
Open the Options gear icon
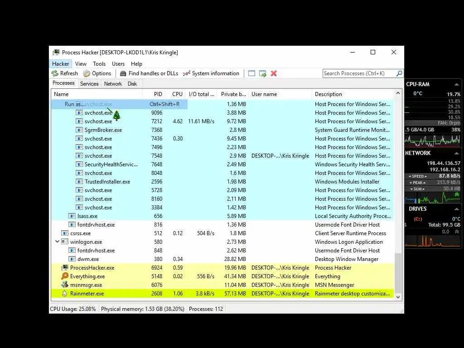pyautogui.click(x=87, y=73)
